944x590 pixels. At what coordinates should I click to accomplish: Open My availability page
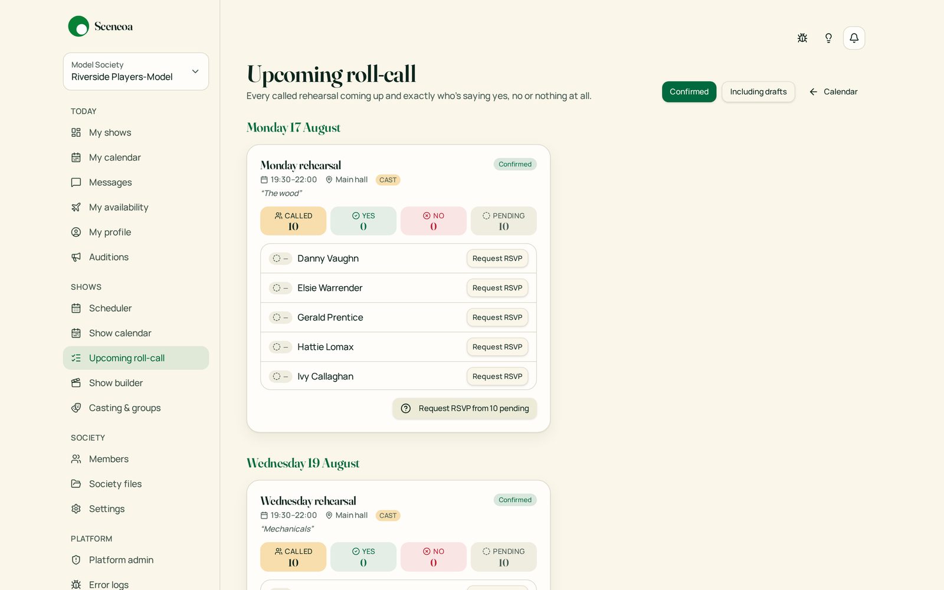136,207
